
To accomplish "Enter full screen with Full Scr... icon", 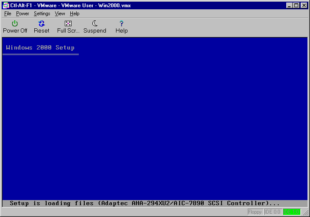I will pos(68,24).
